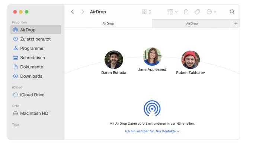Image resolution: width=253 pixels, height=150 pixels.
Task: Open Macintosh HD in the sidebar
Action: pos(36,113)
